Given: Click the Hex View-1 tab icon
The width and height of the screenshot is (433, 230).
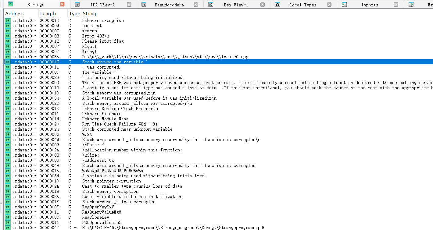Looking at the screenshot, I should pyautogui.click(x=210, y=5).
